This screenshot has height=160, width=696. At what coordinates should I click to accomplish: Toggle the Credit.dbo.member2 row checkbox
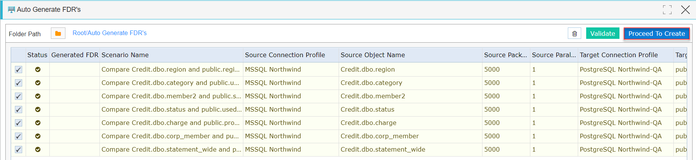(x=18, y=96)
